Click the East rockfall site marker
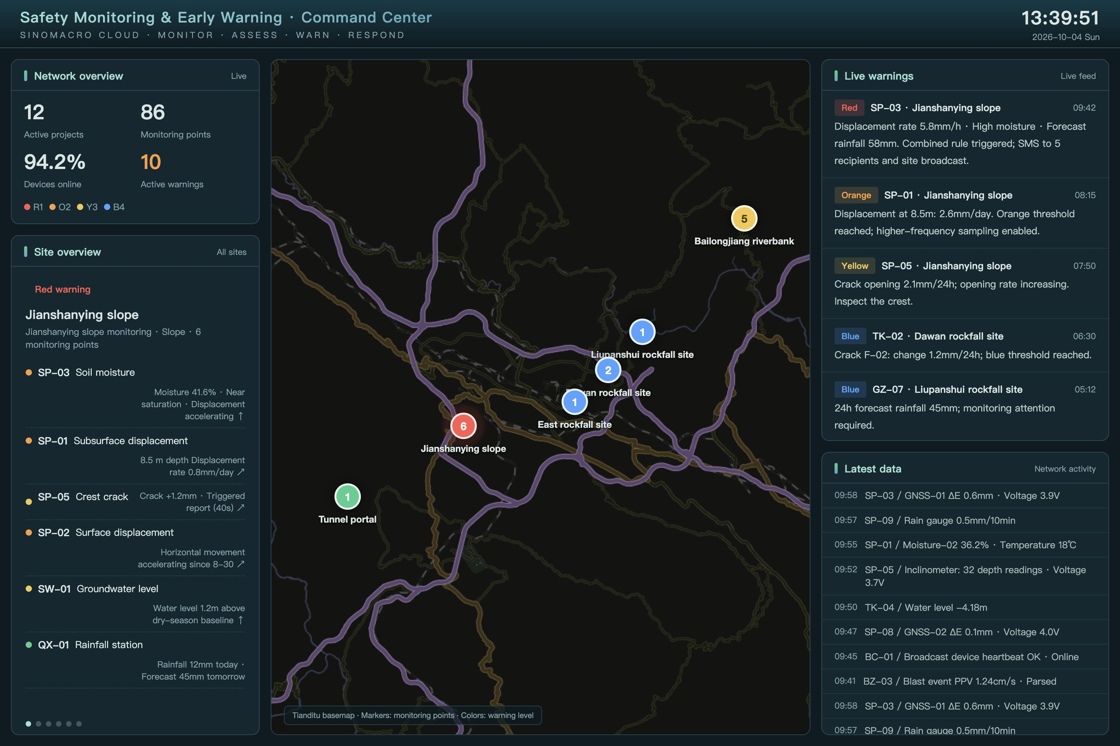Image resolution: width=1120 pixels, height=746 pixels. tap(574, 402)
